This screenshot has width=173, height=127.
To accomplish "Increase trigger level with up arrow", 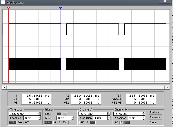I will tap(72, 117).
